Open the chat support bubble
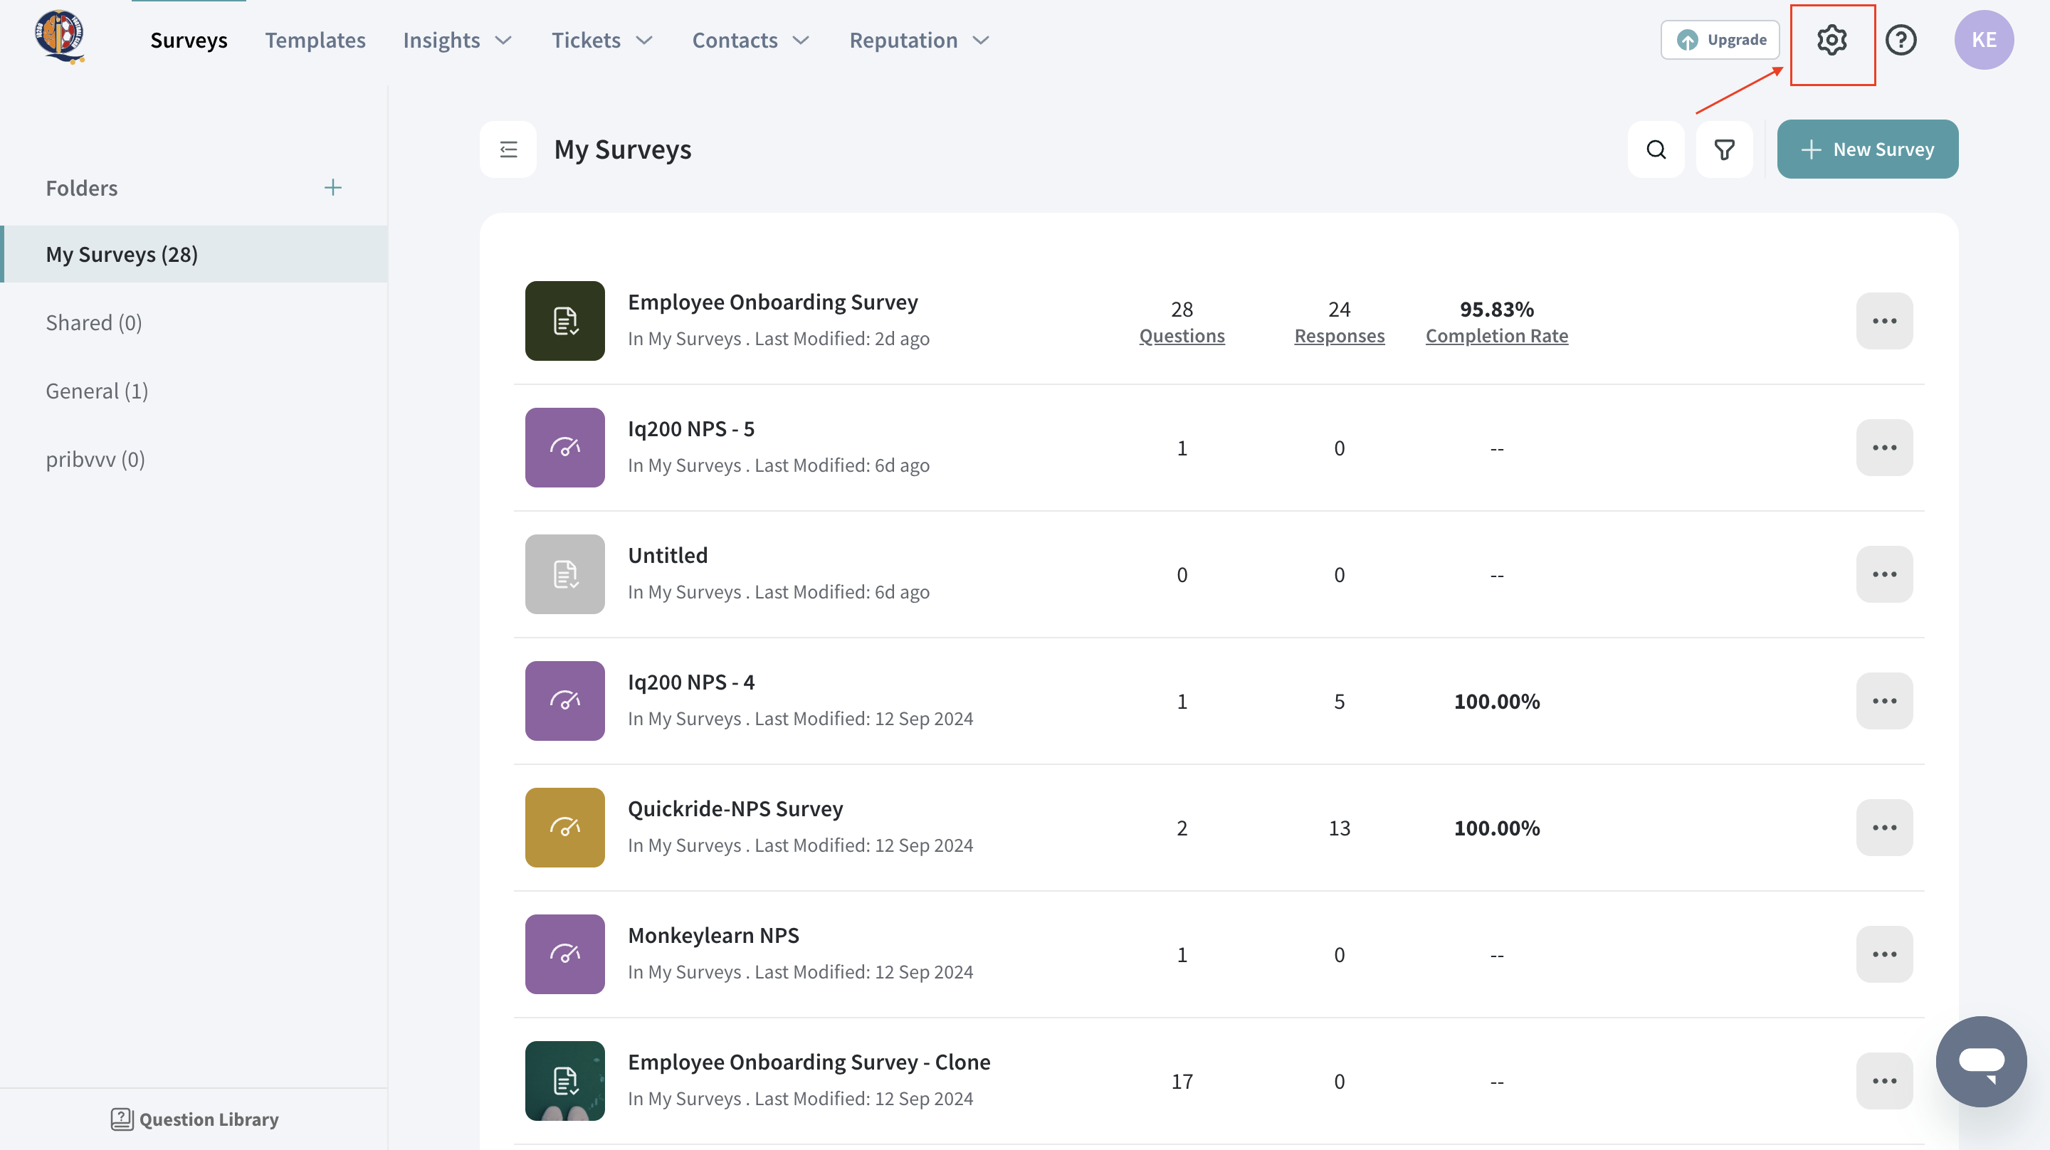The height and width of the screenshot is (1150, 2050). [x=1980, y=1061]
